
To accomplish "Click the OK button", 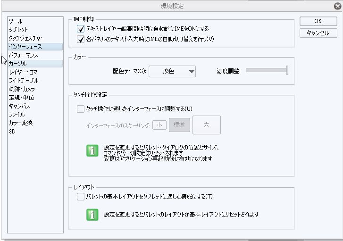I will pyautogui.click(x=318, y=21).
